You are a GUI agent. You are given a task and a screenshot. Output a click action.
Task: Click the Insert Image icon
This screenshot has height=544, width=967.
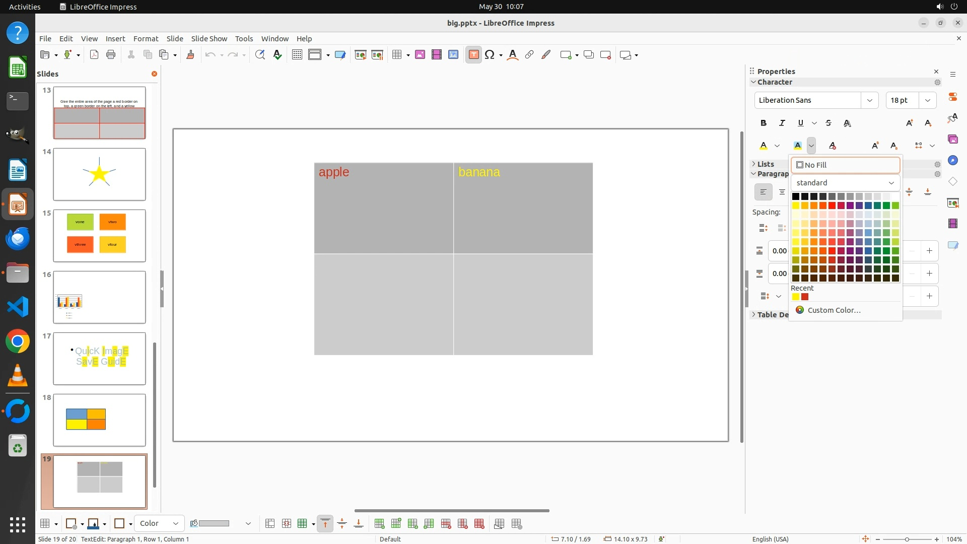(x=420, y=55)
